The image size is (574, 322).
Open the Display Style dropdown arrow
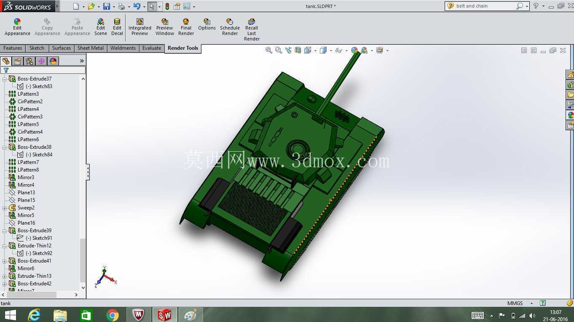pyautogui.click(x=331, y=51)
